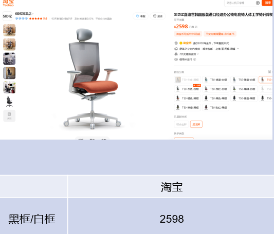
Task: Click the info icon next to credit card payment
Action: pos(194,60)
